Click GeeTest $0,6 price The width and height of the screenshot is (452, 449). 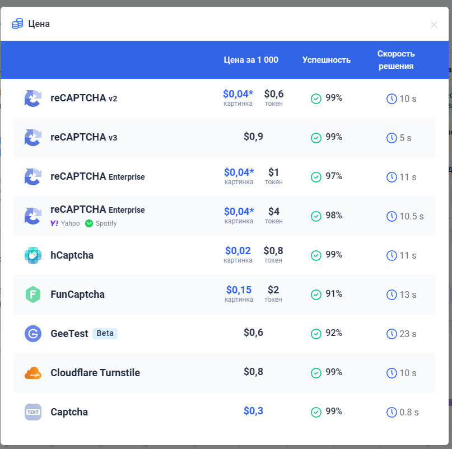point(253,333)
